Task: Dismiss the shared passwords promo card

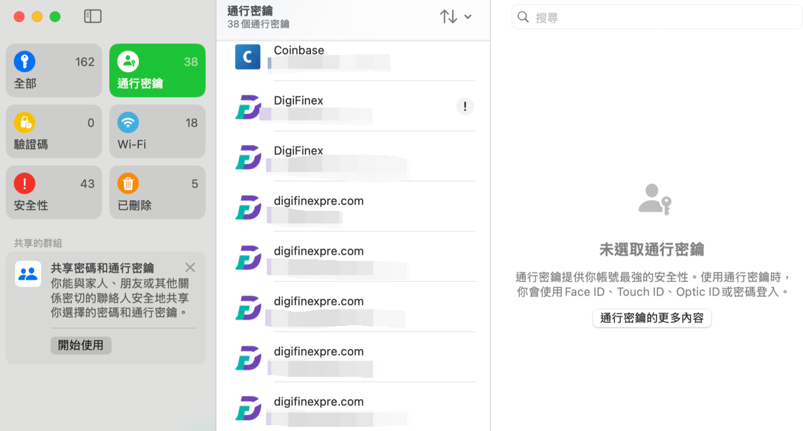Action: coord(190,268)
